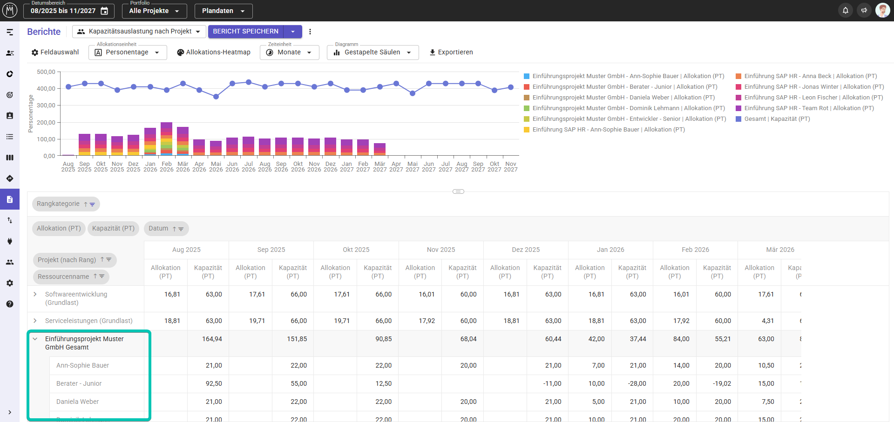Screen dimensions: 894x422
Task: Click the announcements megaphone icon
Action: click(864, 10)
